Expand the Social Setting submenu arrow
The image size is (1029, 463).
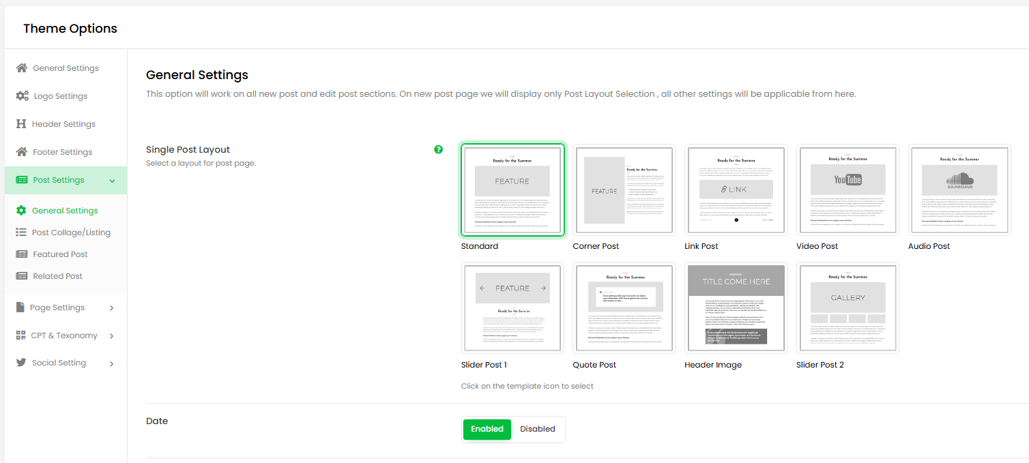point(112,363)
